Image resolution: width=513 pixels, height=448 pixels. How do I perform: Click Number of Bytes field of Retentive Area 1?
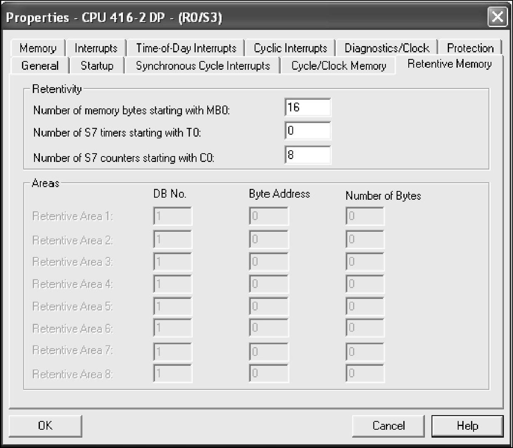365,216
